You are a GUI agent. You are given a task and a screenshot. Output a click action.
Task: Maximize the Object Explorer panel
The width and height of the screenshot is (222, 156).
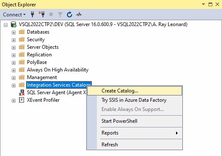click(x=210, y=4)
